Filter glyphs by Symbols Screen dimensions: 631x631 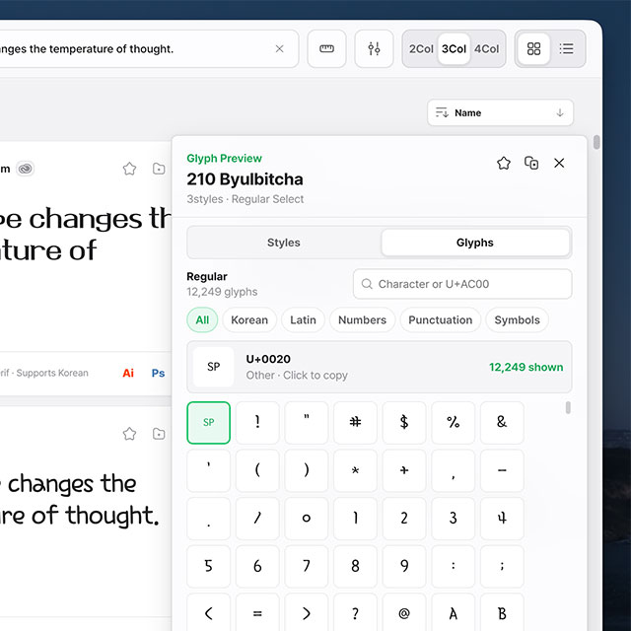point(517,319)
